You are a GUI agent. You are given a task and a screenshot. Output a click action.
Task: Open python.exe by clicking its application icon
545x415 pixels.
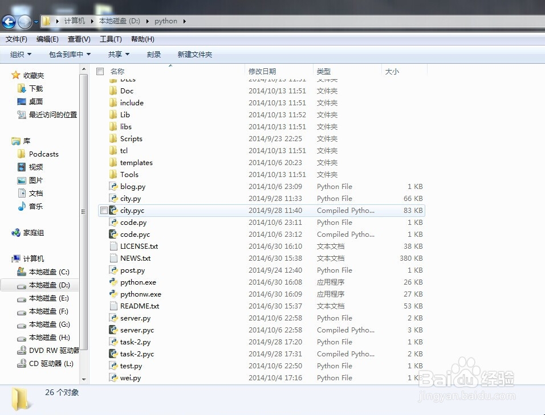point(113,282)
